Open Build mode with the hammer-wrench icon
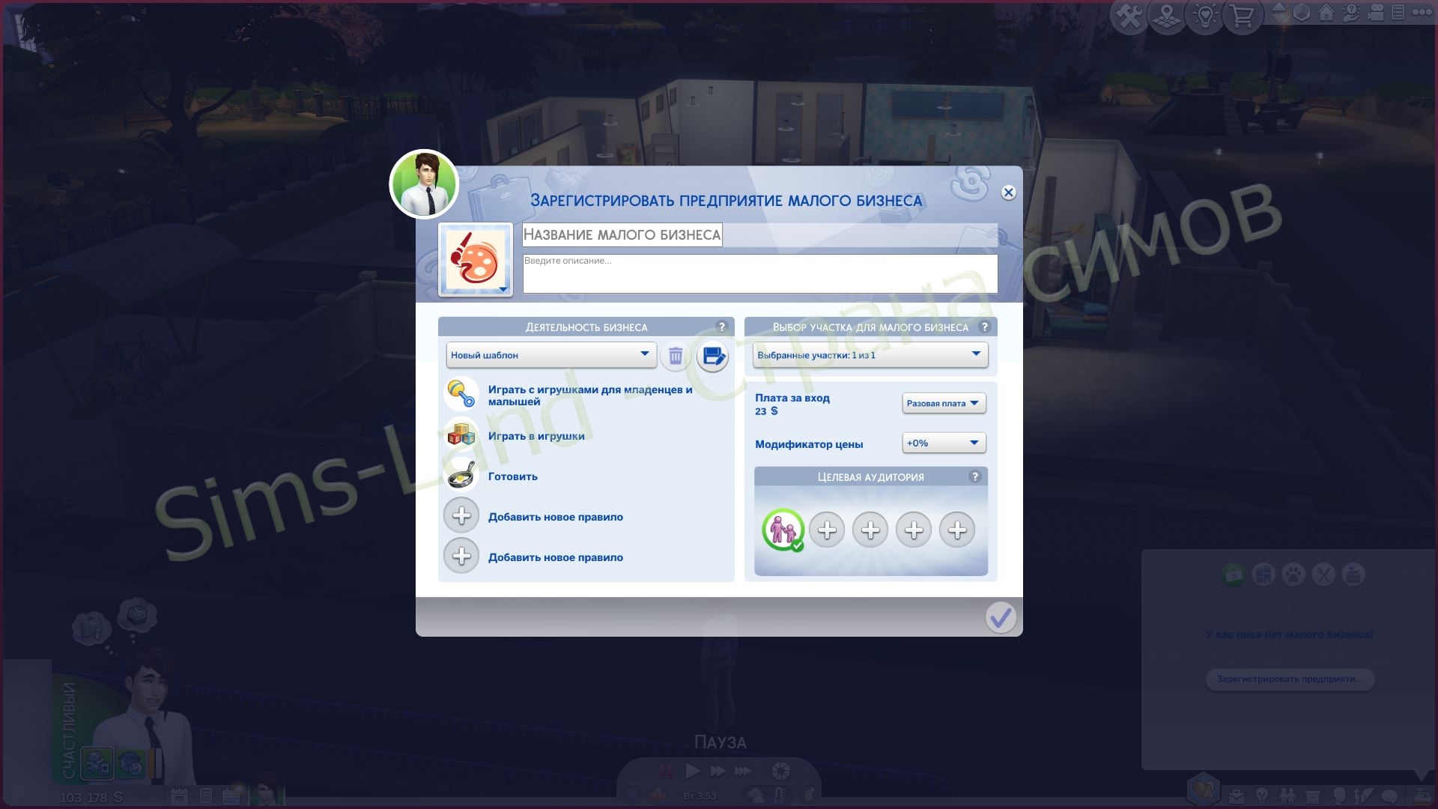This screenshot has height=809, width=1438. click(x=1129, y=15)
